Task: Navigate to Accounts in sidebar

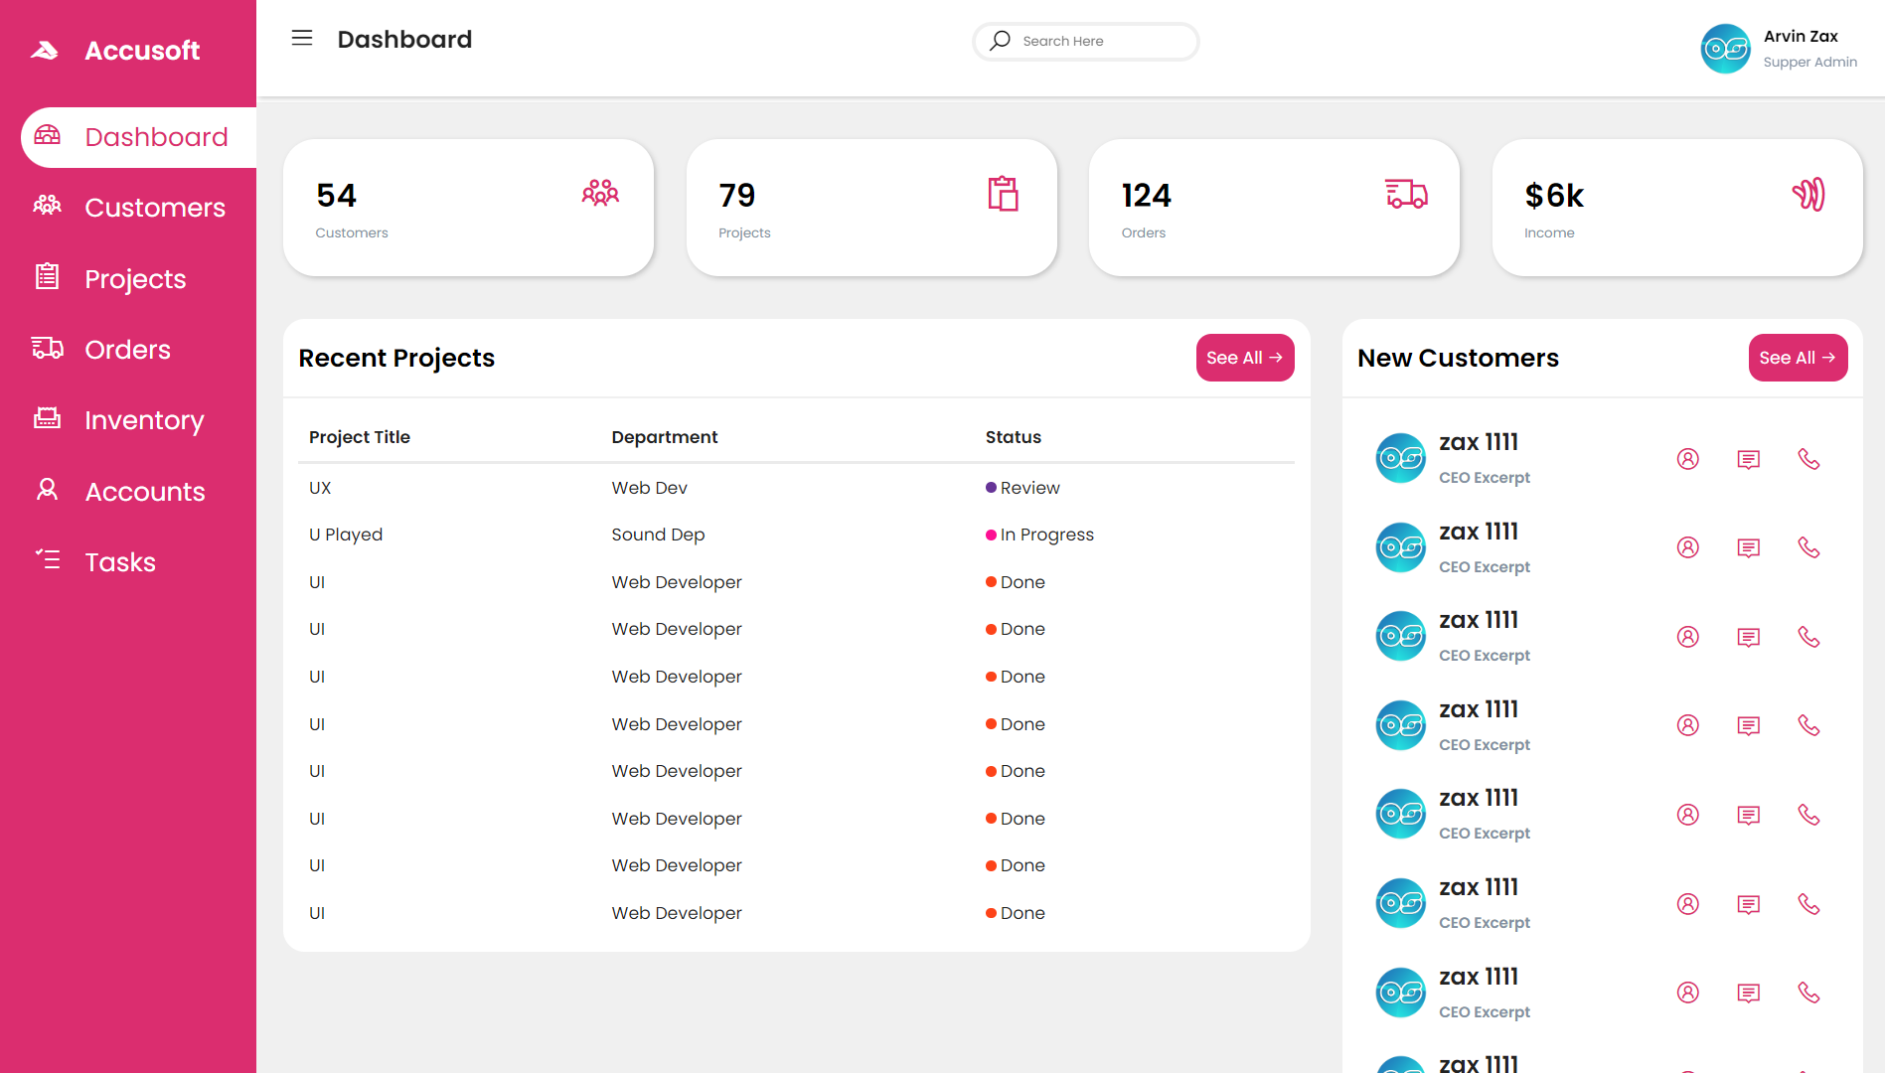Action: (145, 492)
